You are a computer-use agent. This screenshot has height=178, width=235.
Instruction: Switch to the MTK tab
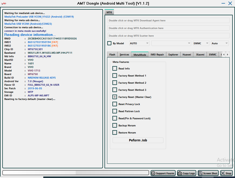click(x=109, y=12)
